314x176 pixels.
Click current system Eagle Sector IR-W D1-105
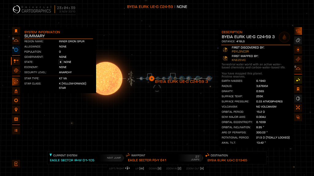[x=72, y=160]
